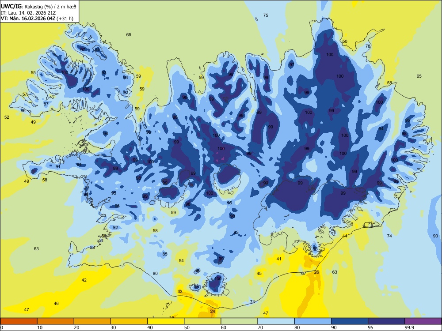Click the navy 95–99.9 legend swatch

[x=386, y=321]
